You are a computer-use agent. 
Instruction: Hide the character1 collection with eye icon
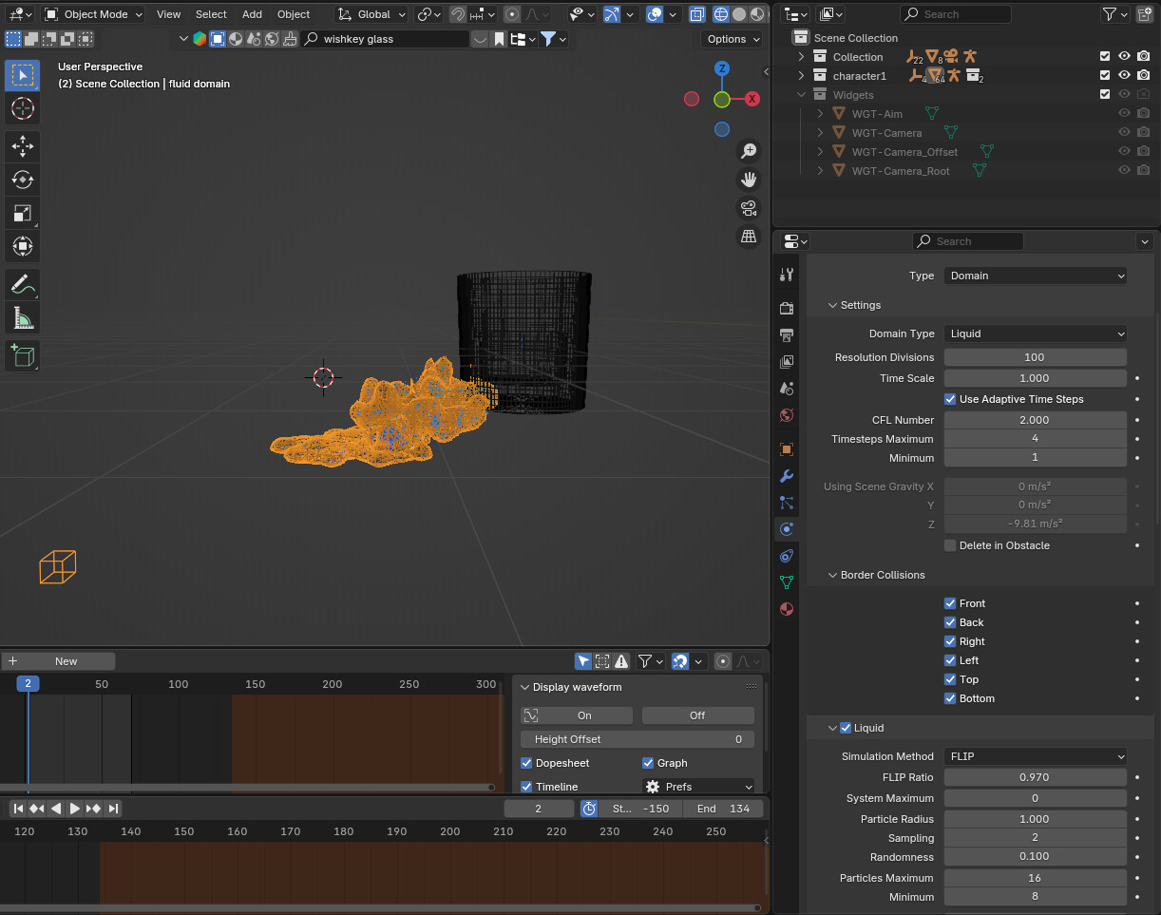point(1124,75)
